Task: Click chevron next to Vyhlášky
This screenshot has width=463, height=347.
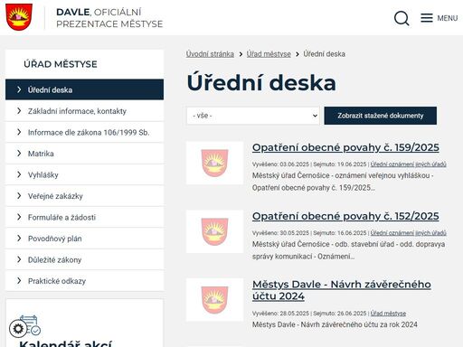Action: click(19, 174)
